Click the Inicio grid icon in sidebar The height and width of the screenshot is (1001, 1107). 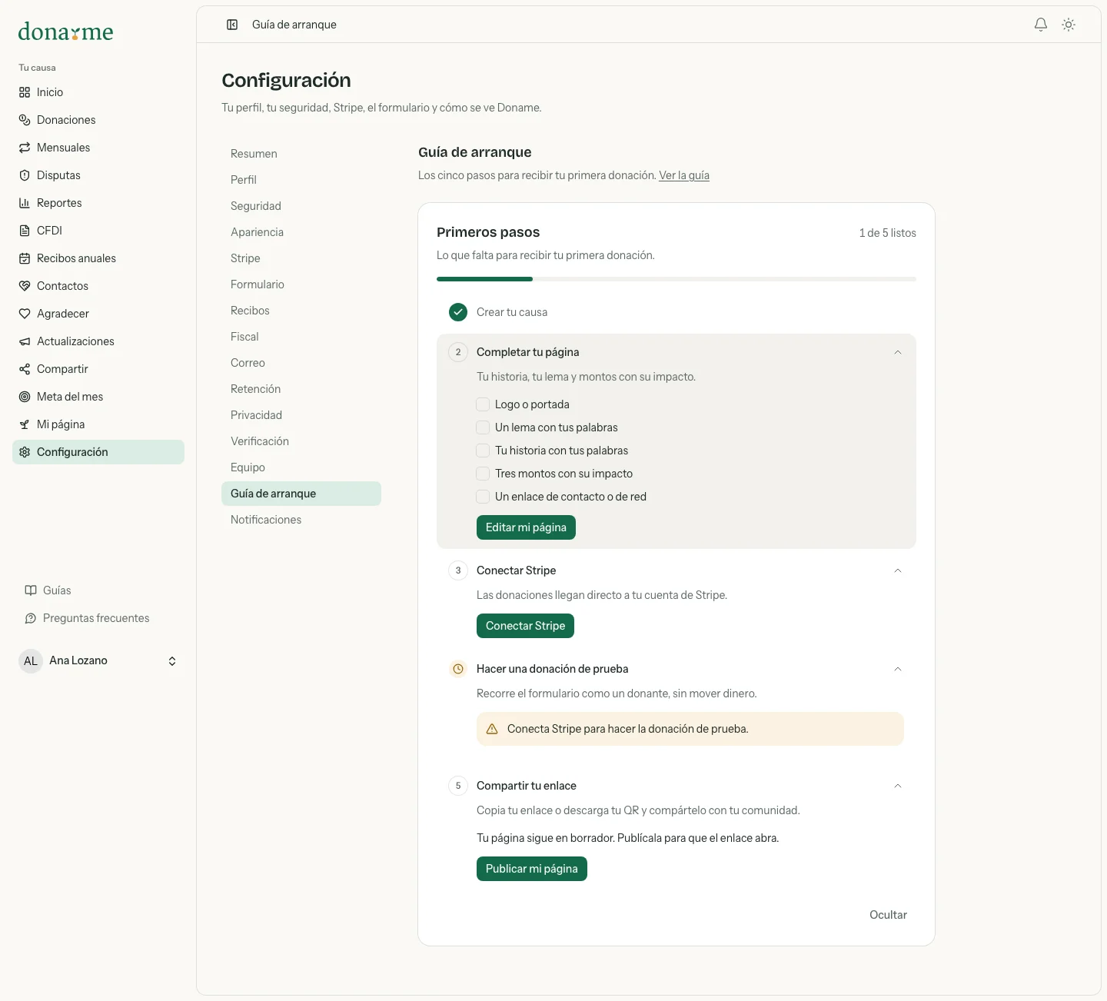coord(25,92)
